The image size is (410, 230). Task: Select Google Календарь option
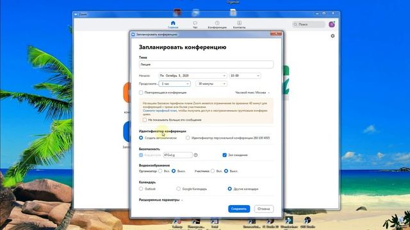[178, 188]
